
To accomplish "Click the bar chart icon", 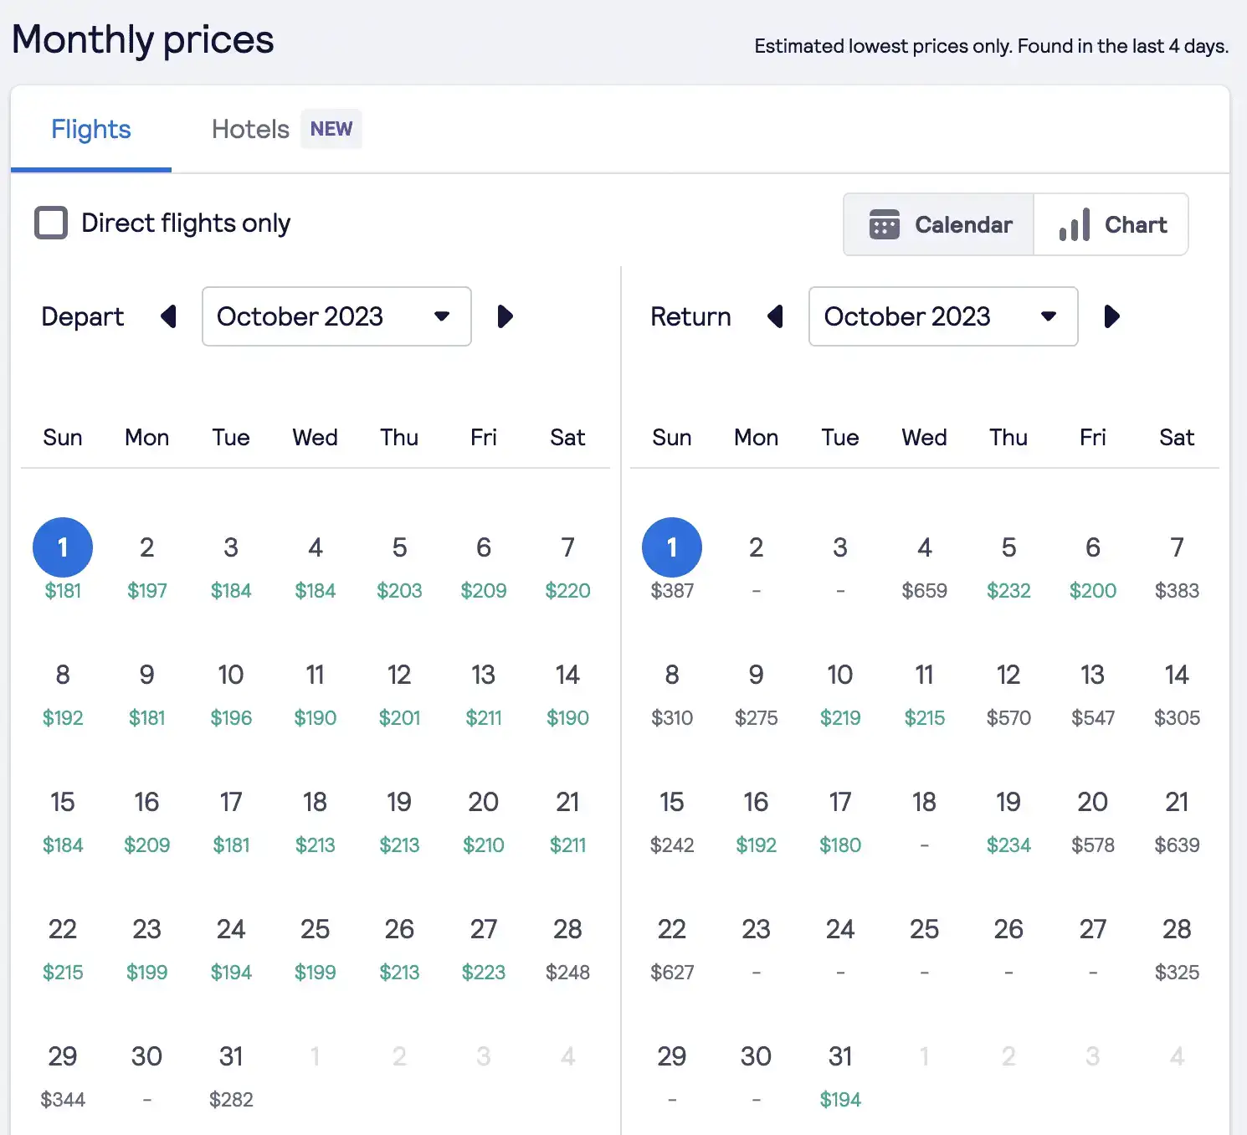I will click(x=1075, y=224).
